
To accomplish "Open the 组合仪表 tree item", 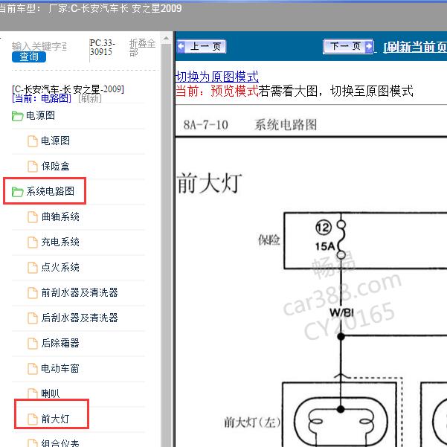I will 60,443.
